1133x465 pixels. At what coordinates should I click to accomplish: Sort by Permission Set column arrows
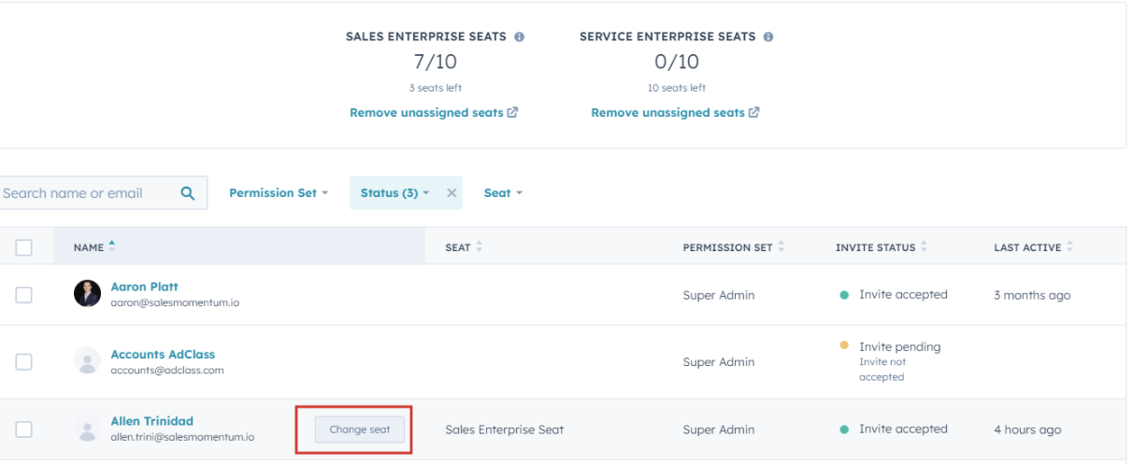point(782,247)
